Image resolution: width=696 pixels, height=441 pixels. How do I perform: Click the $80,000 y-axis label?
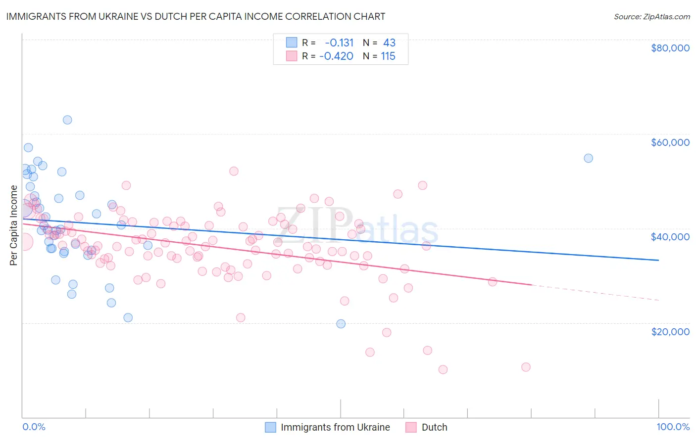pos(670,48)
